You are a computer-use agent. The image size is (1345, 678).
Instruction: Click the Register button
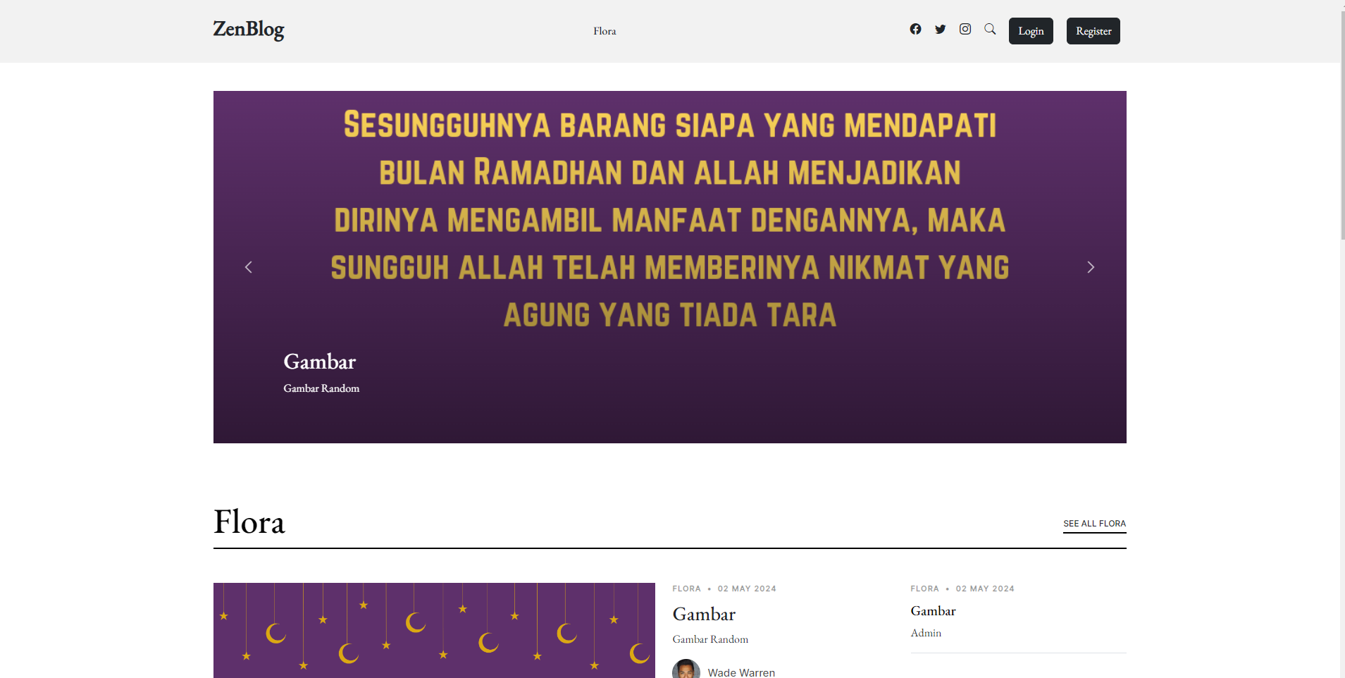coord(1093,31)
